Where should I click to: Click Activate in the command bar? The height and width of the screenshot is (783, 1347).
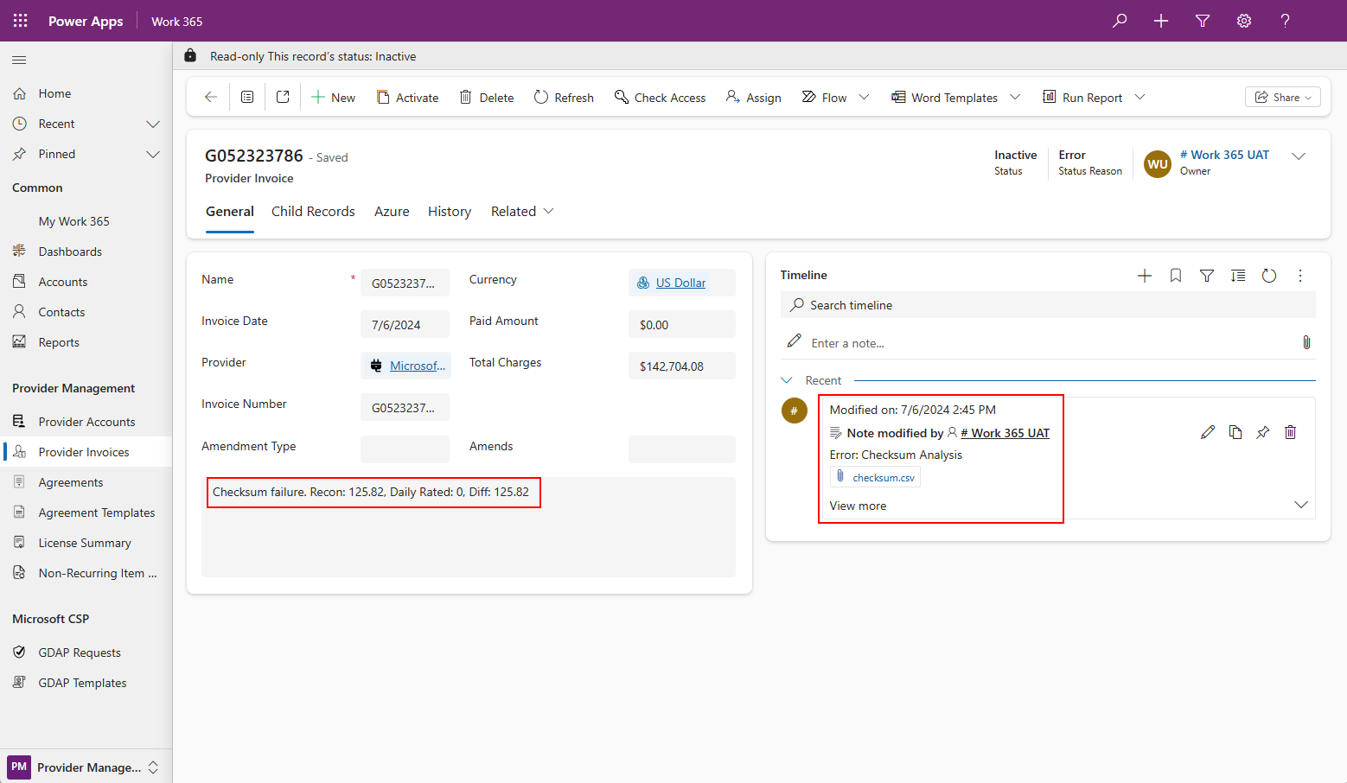click(407, 98)
